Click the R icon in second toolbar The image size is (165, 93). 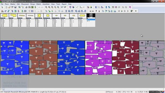click(x=136, y=11)
